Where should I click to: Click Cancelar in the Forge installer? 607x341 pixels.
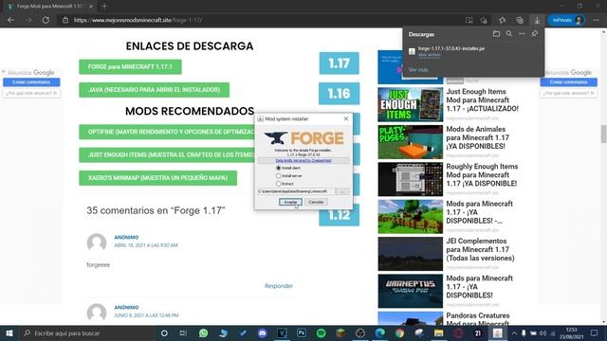(316, 202)
